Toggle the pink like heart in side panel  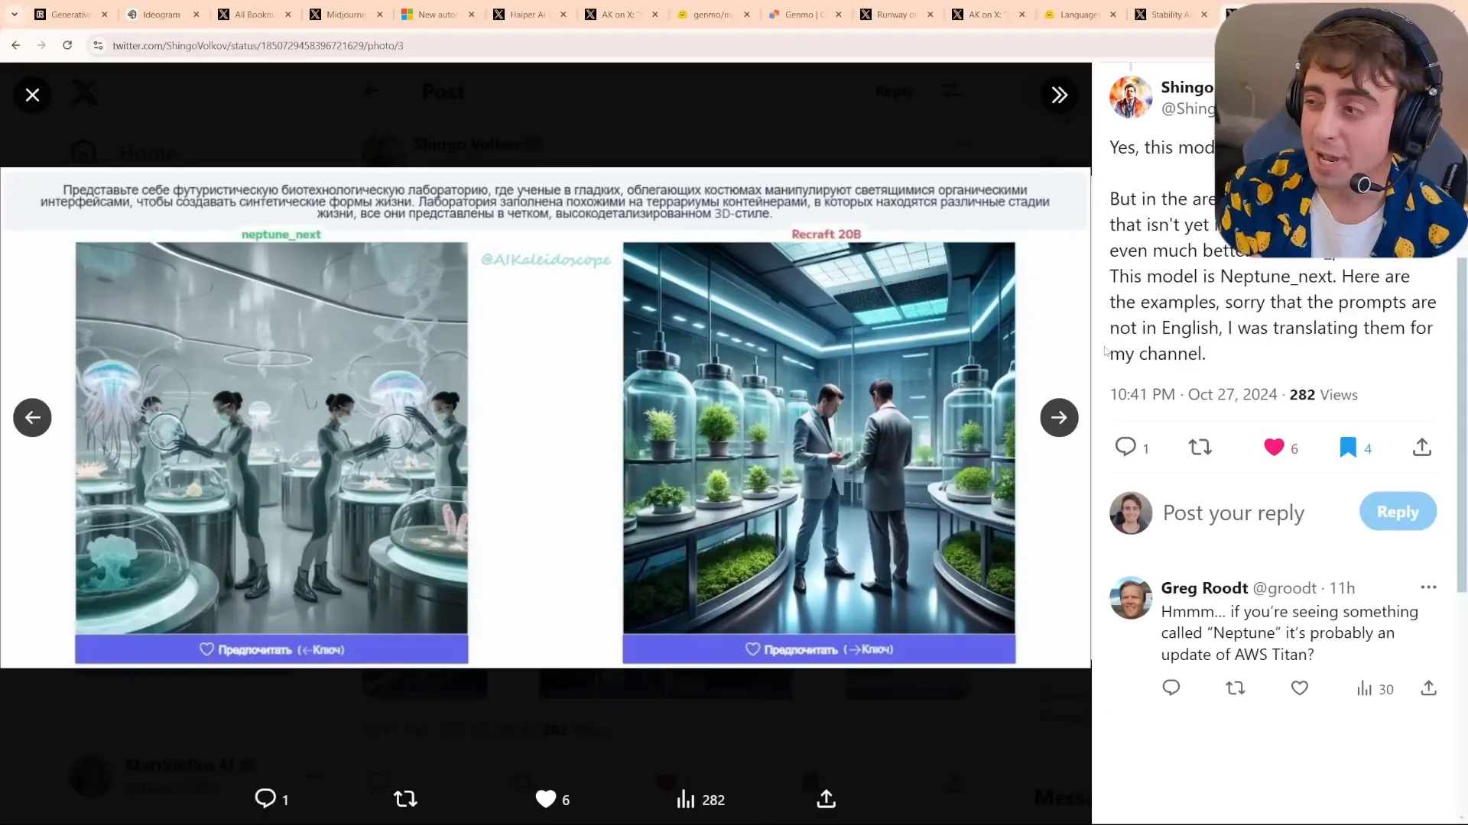tap(1274, 447)
